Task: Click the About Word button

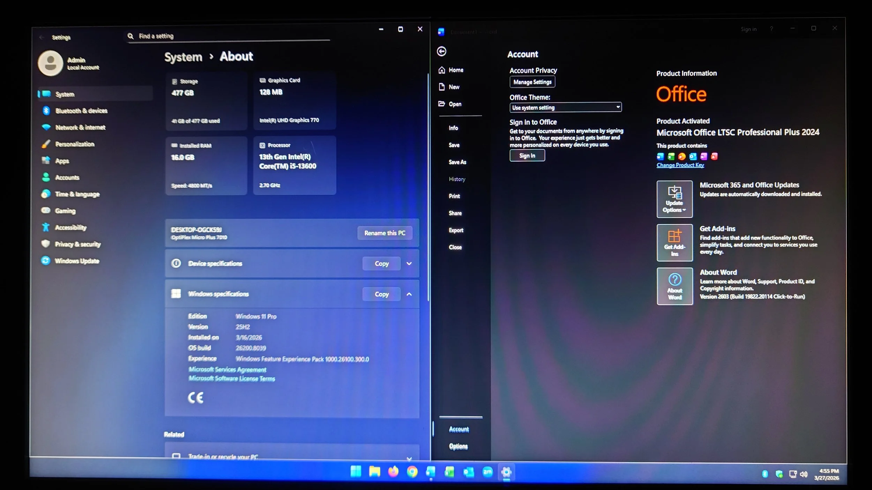Action: click(675, 286)
